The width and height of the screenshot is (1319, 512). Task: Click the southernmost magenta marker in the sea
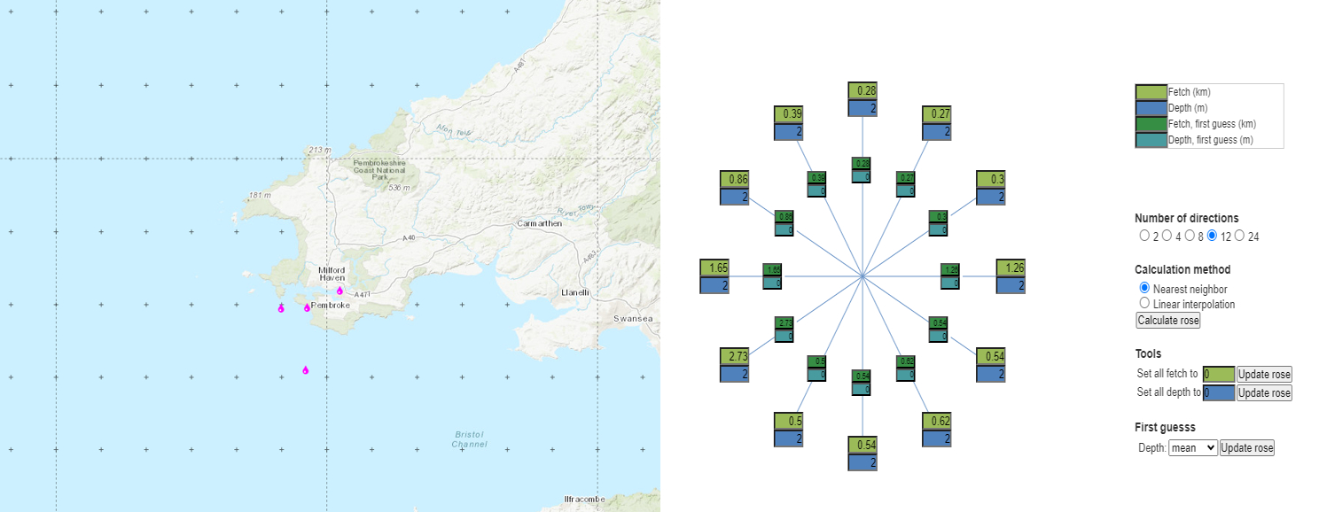point(305,370)
